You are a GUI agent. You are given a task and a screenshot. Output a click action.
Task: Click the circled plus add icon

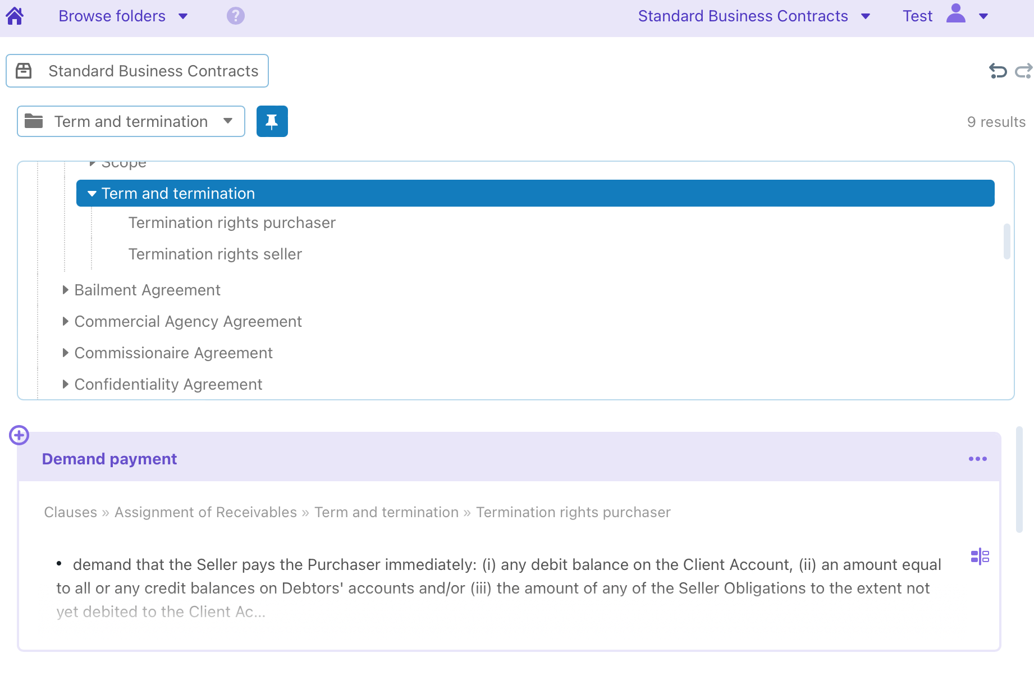19,435
